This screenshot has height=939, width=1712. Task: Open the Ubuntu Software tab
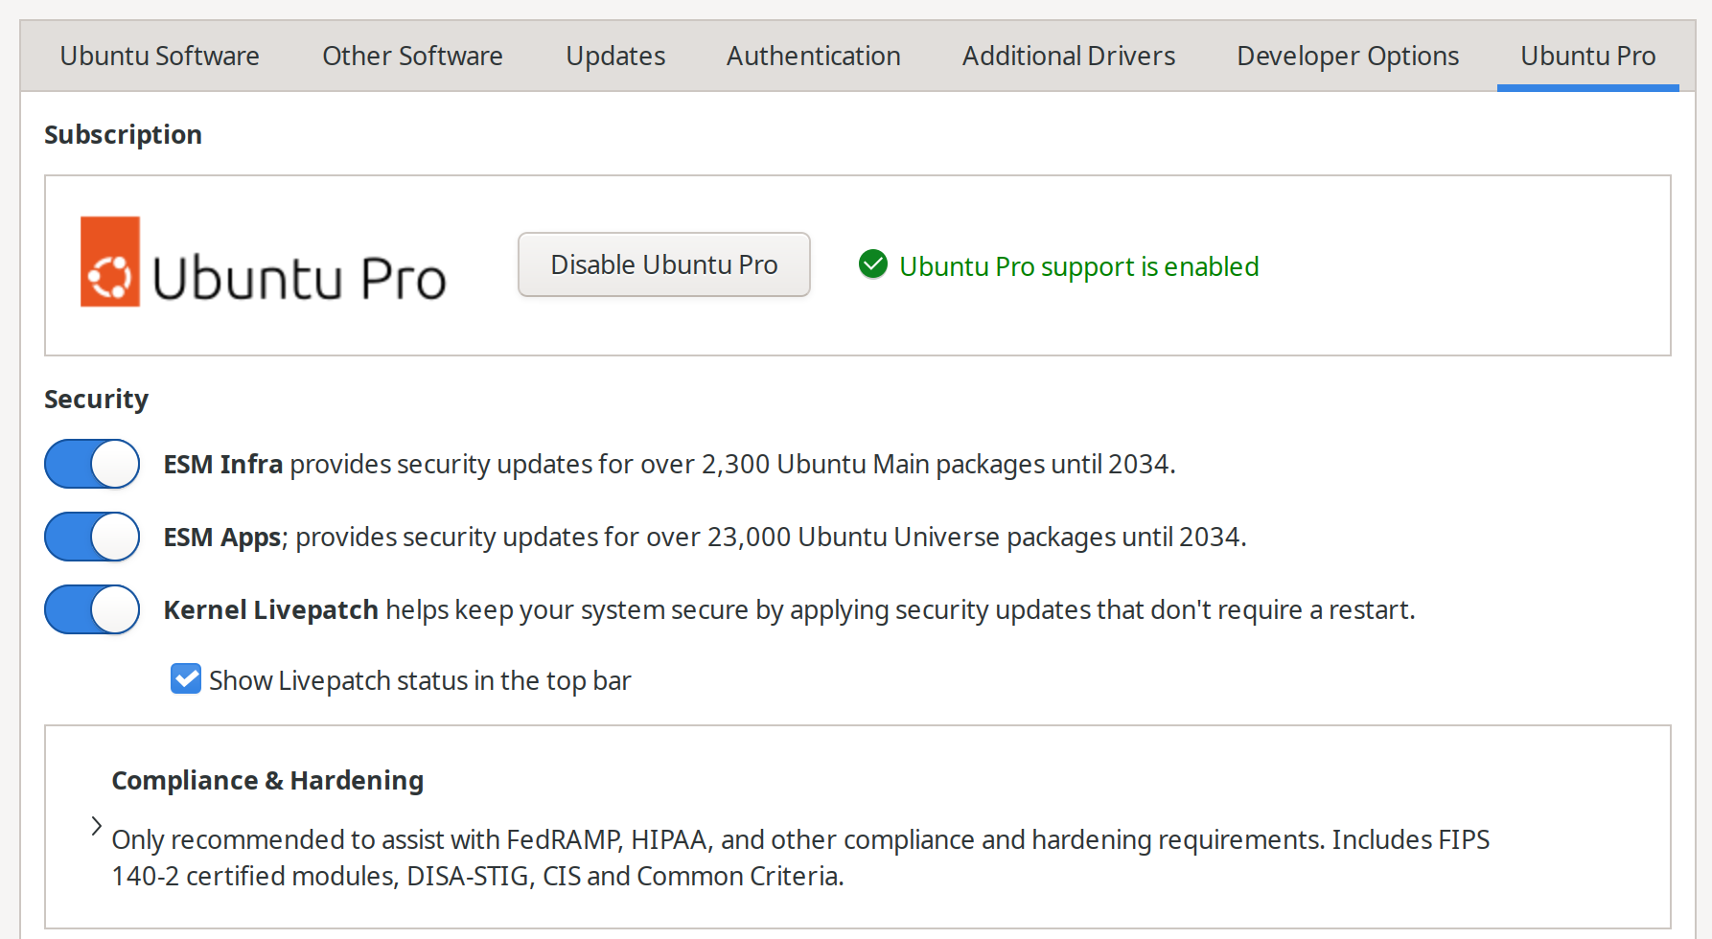click(x=159, y=56)
